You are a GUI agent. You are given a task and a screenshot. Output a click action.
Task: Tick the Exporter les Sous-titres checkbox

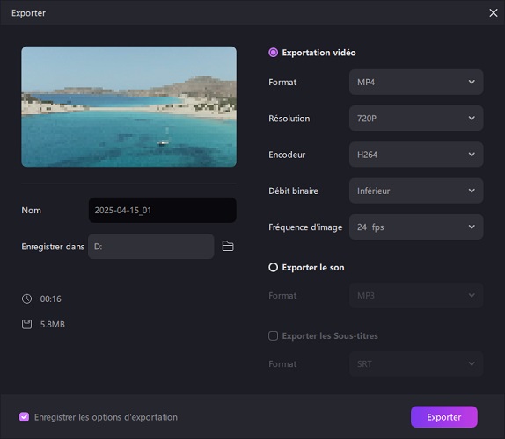click(273, 336)
